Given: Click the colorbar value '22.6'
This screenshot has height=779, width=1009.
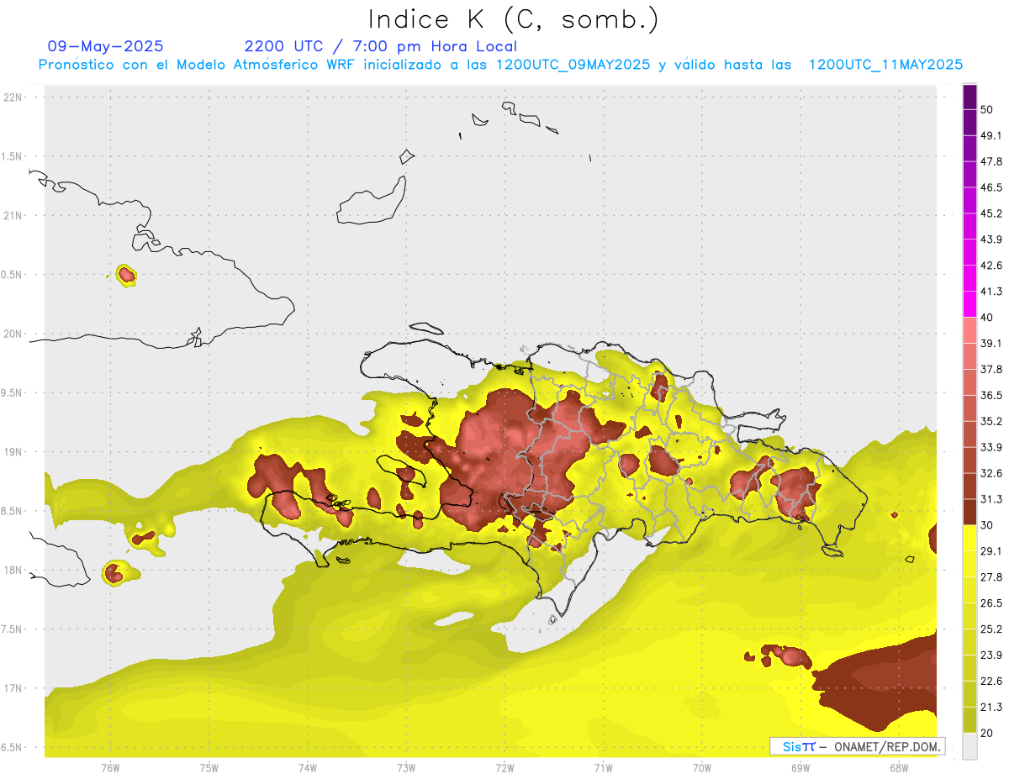Looking at the screenshot, I should click(991, 682).
